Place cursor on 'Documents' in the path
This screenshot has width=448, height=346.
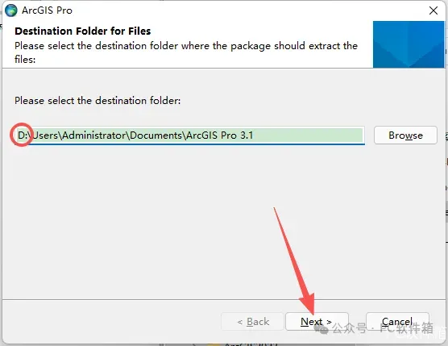click(156, 135)
